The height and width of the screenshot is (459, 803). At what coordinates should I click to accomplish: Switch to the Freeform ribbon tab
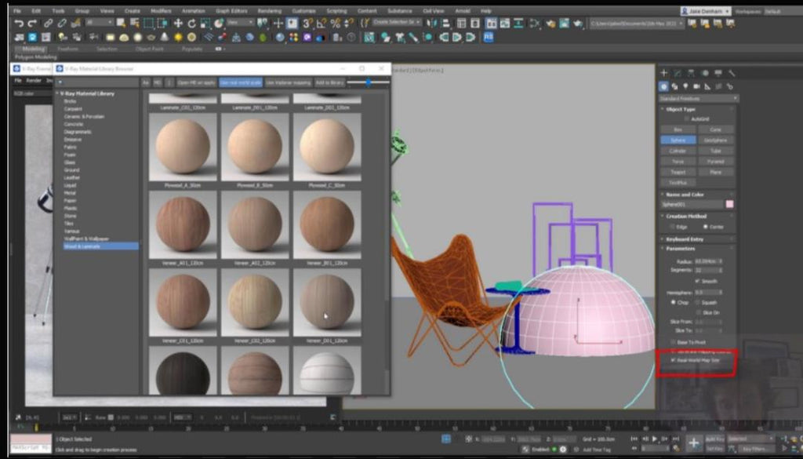tap(67, 49)
